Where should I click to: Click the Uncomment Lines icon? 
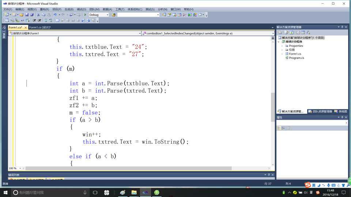pos(51,20)
